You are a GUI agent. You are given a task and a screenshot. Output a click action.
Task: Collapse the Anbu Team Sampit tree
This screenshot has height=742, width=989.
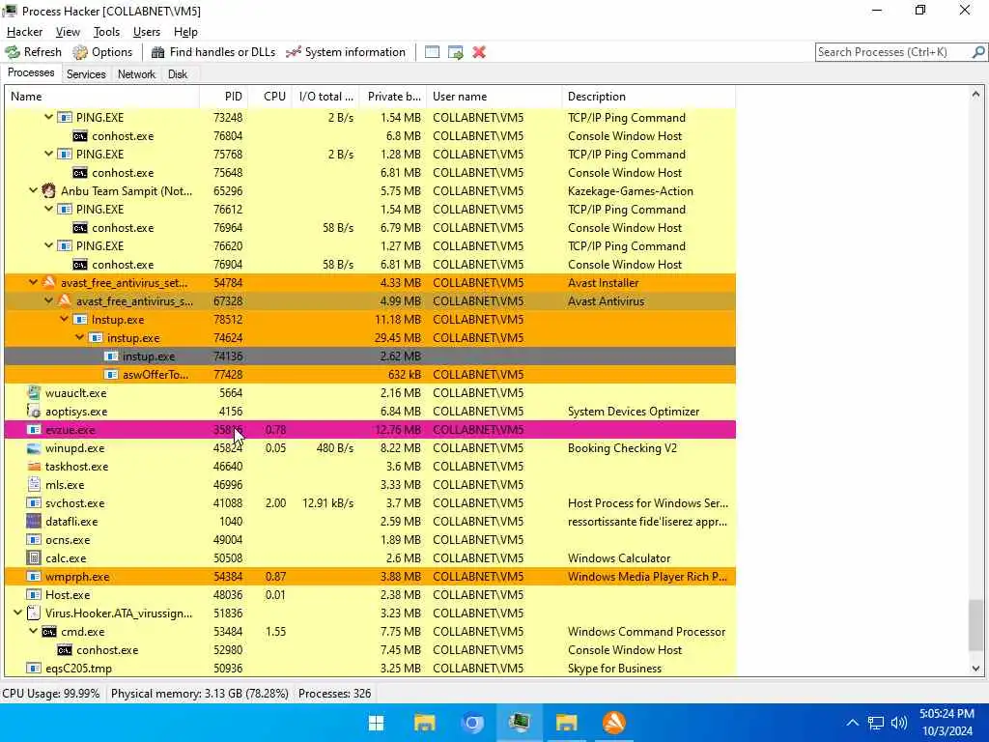(x=34, y=190)
